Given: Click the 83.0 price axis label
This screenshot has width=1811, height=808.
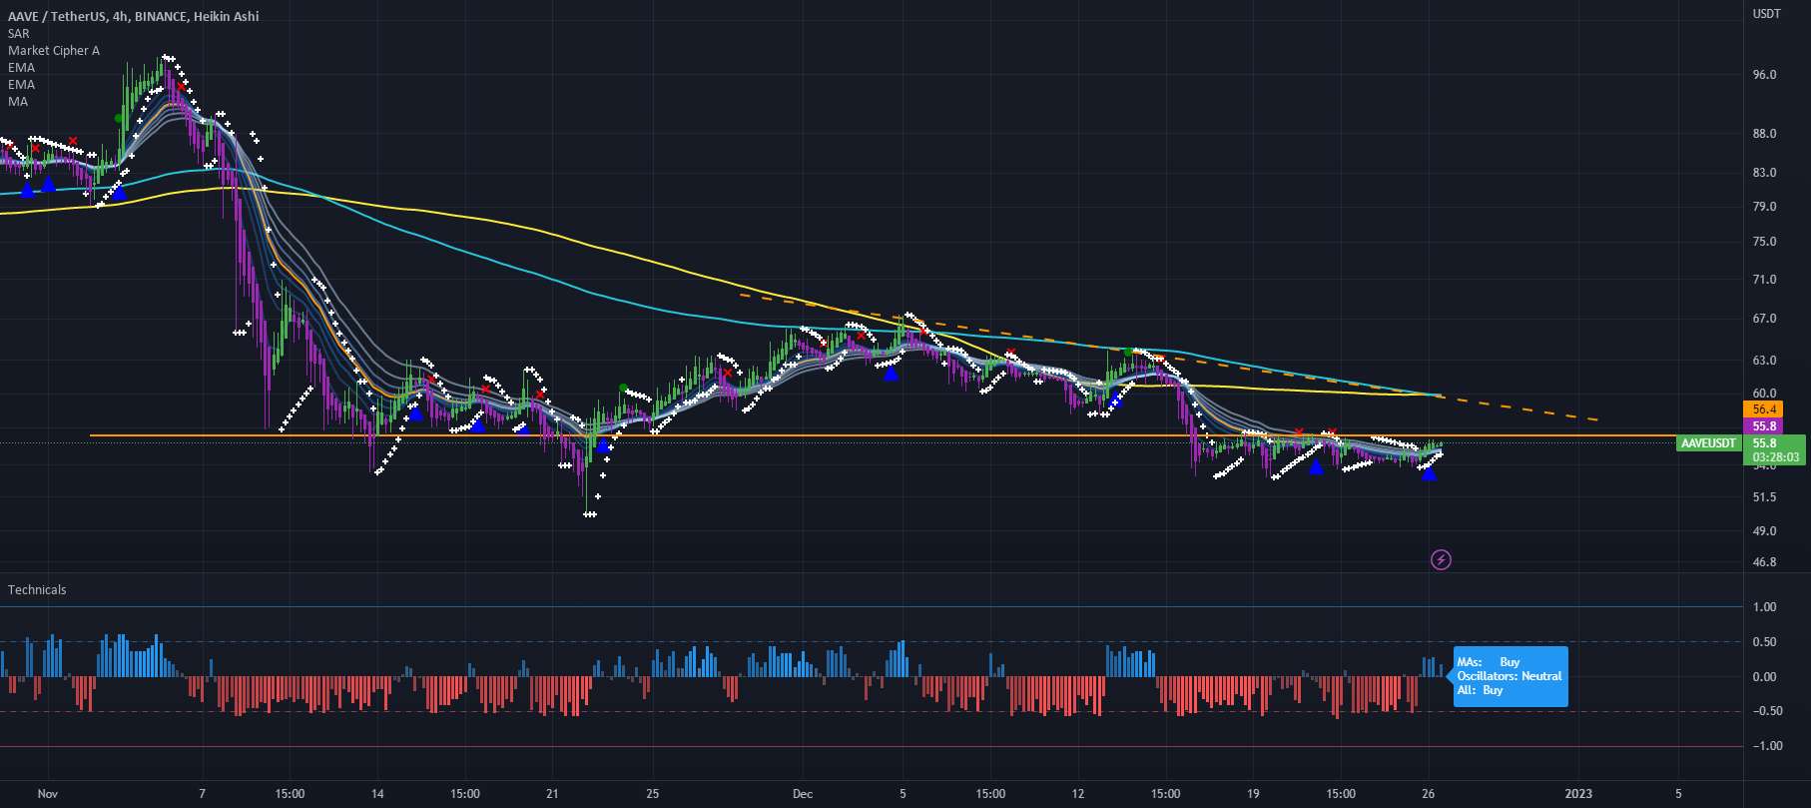Looking at the screenshot, I should 1765,173.
